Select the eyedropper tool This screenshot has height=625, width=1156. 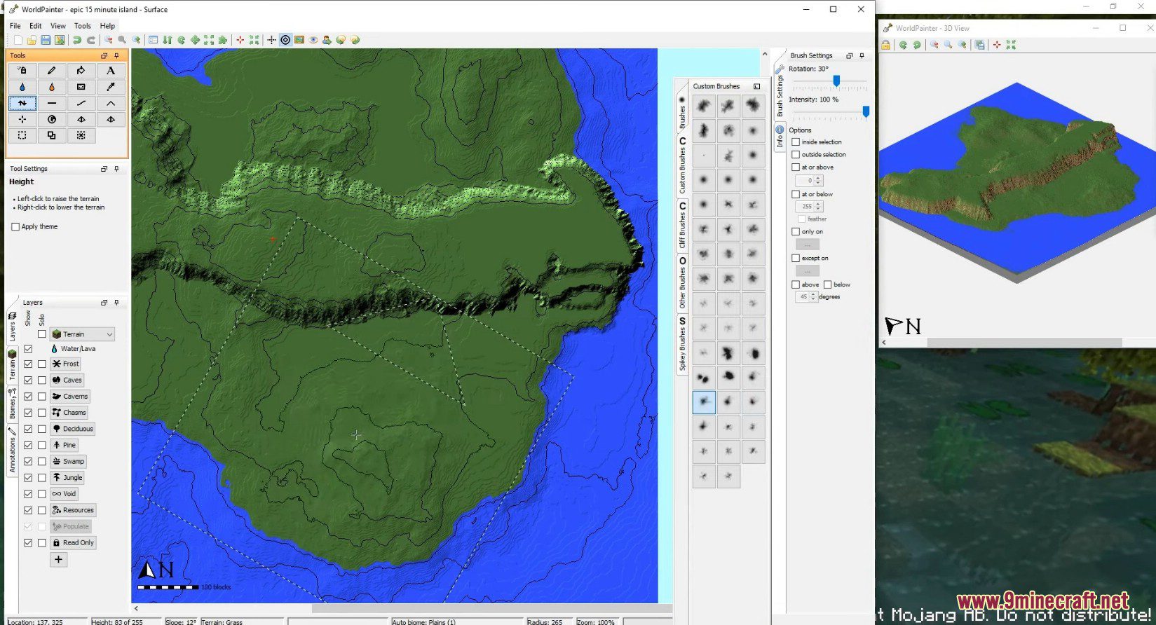click(111, 87)
